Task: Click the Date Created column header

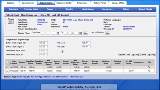Action: pos(13,62)
